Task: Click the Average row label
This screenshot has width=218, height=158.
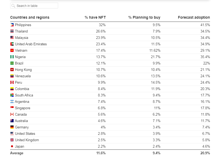Action: (x=17, y=153)
